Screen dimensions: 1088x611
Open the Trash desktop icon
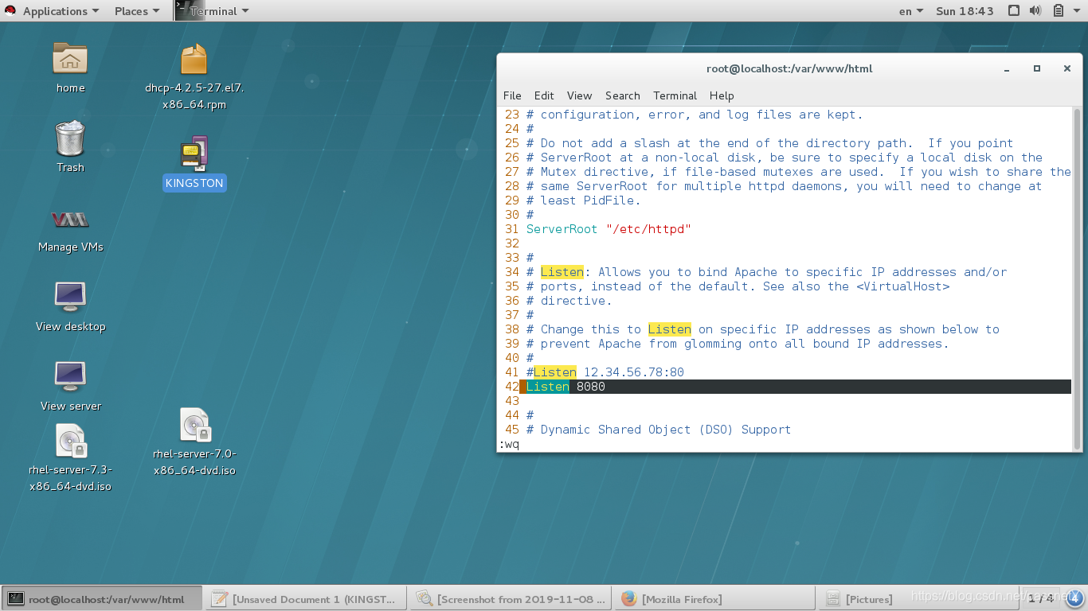(x=70, y=138)
